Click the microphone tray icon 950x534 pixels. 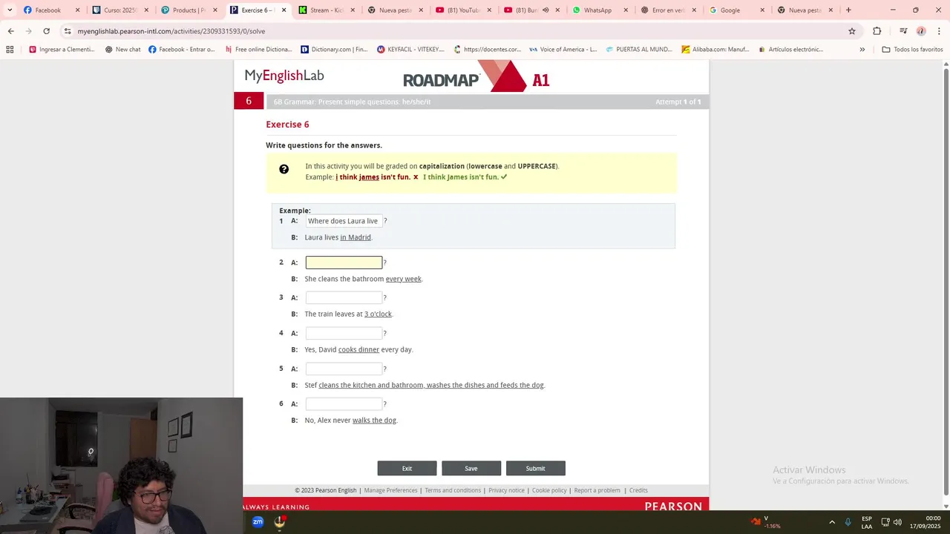(848, 522)
